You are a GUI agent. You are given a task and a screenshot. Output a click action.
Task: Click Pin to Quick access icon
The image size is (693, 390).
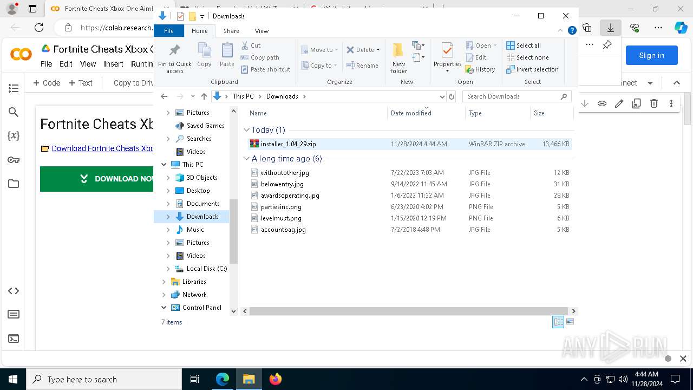tap(174, 51)
